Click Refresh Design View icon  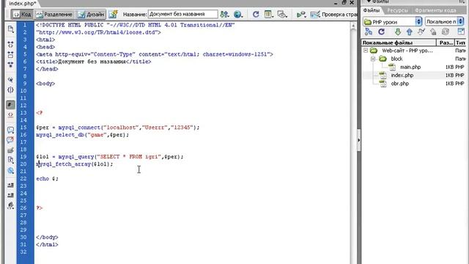pos(256,14)
